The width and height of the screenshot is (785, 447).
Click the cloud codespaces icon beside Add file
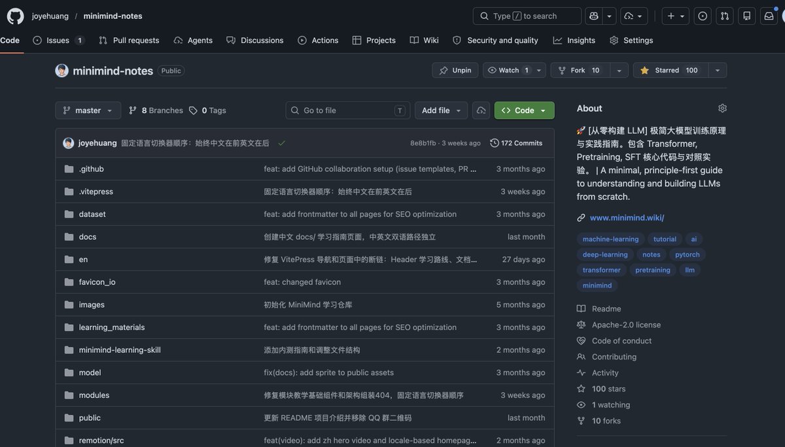[x=481, y=110]
